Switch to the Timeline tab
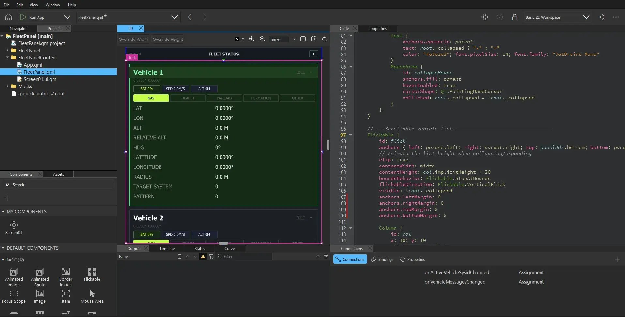625x317 pixels. coord(167,248)
